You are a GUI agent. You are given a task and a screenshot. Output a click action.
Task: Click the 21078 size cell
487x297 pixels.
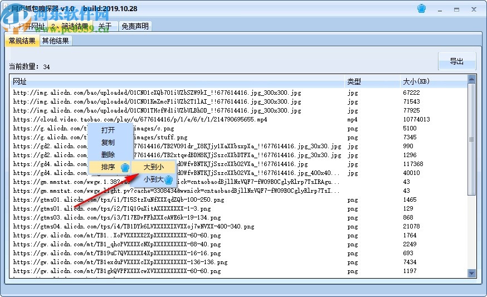click(x=412, y=226)
